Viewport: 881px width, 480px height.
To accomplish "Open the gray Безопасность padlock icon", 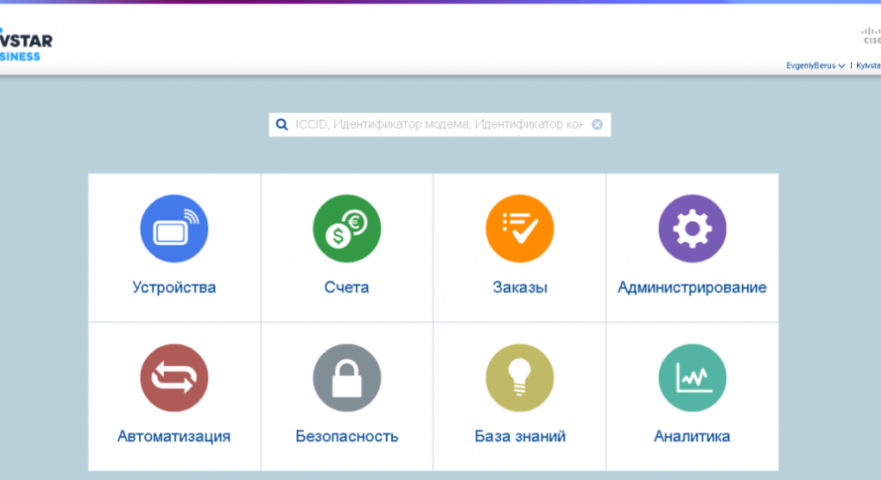I will 346,378.
